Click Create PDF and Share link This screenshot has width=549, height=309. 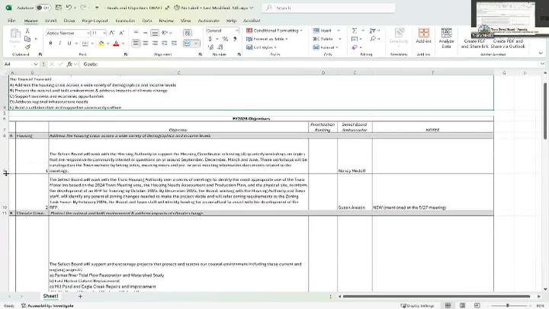point(474,43)
